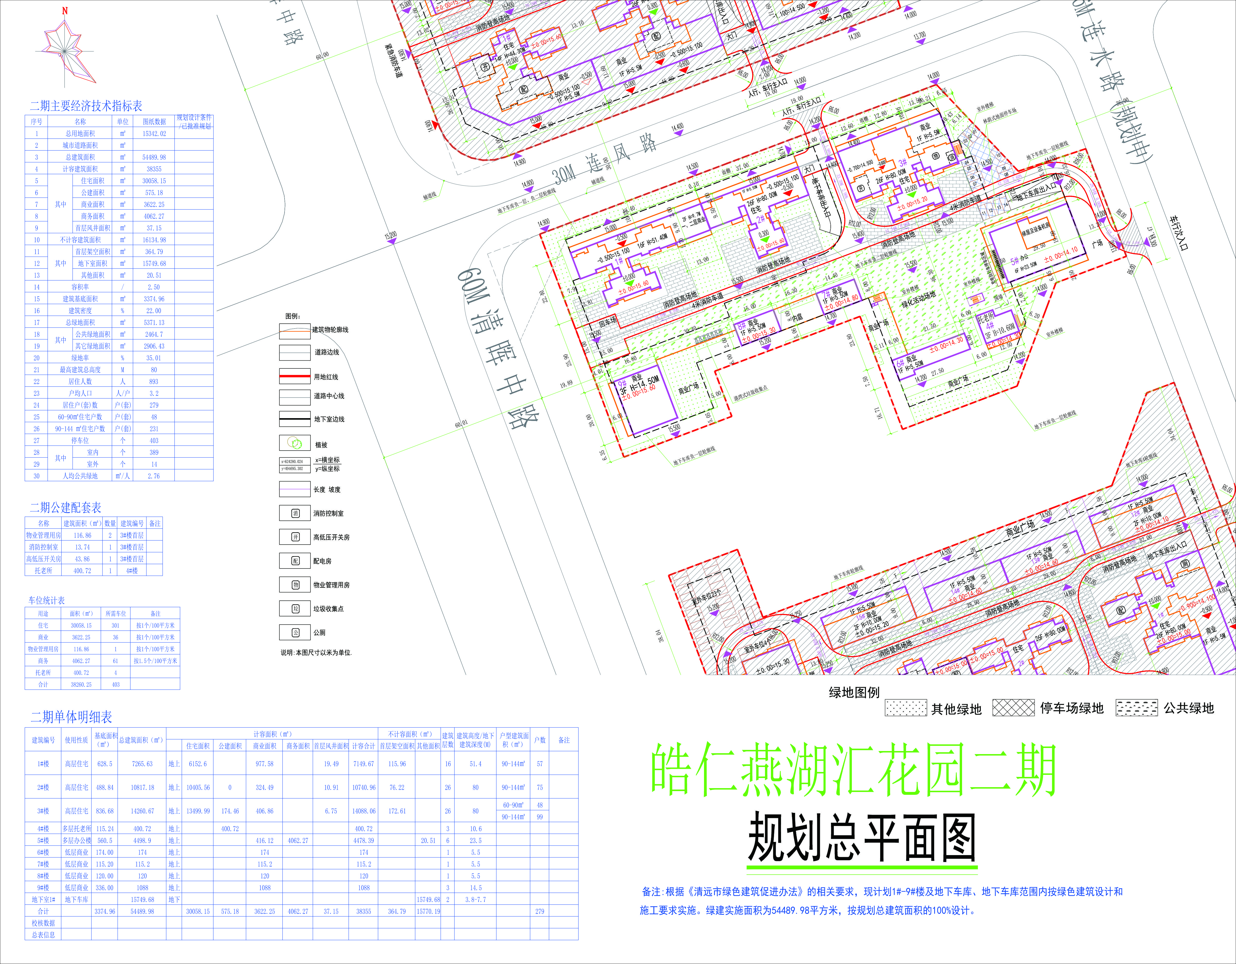Click the 停车场绿地 crosshatch swatch
The image size is (1236, 964).
pos(1014,708)
